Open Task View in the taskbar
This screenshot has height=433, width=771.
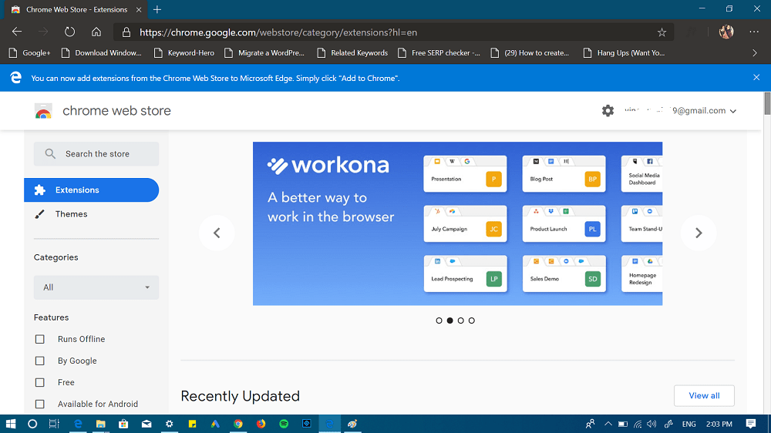coord(54,424)
